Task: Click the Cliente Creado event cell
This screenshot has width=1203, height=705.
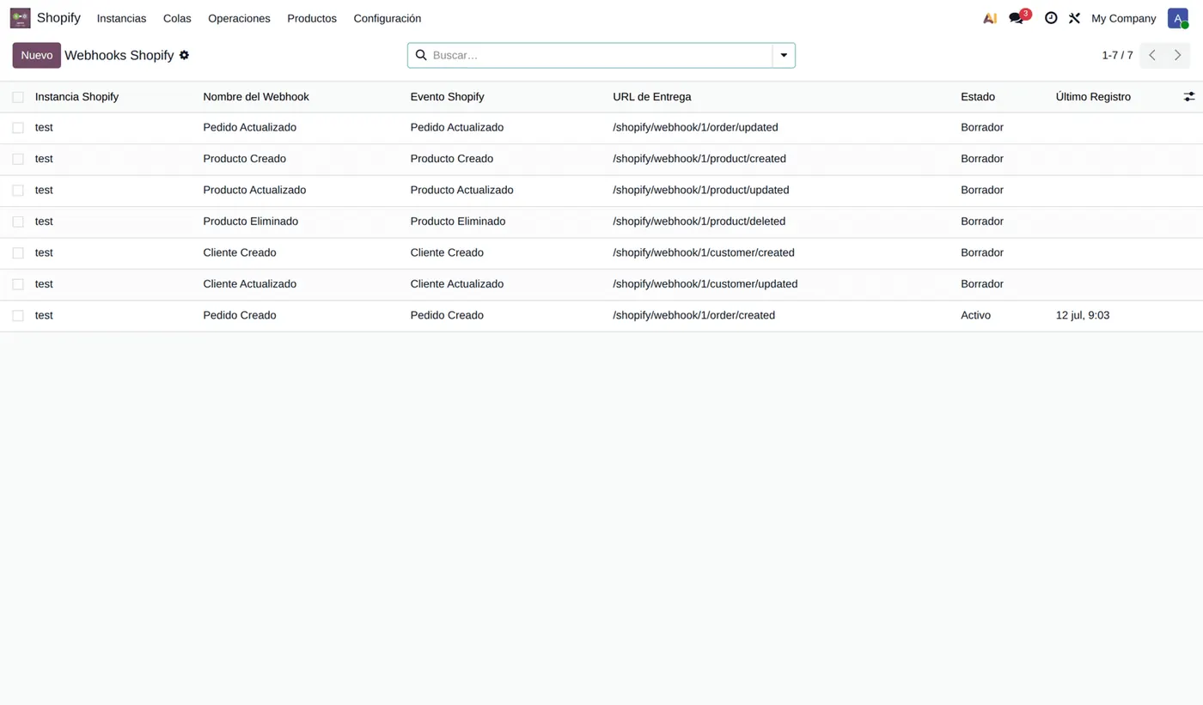Action: coord(447,252)
